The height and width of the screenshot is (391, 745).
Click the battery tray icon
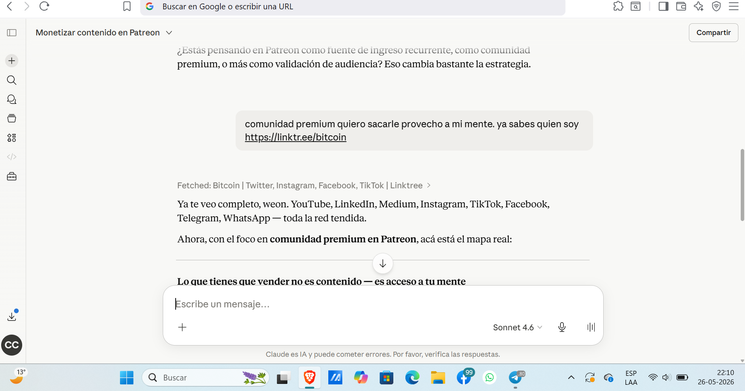(682, 377)
